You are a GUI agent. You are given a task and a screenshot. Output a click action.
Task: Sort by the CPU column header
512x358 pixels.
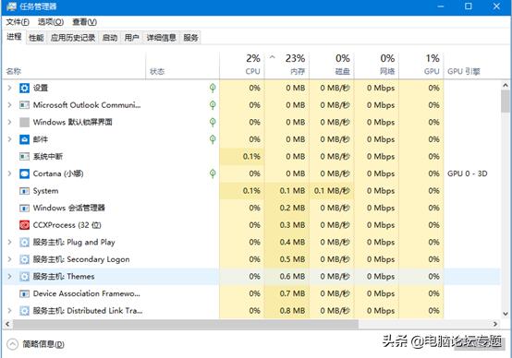pos(242,66)
